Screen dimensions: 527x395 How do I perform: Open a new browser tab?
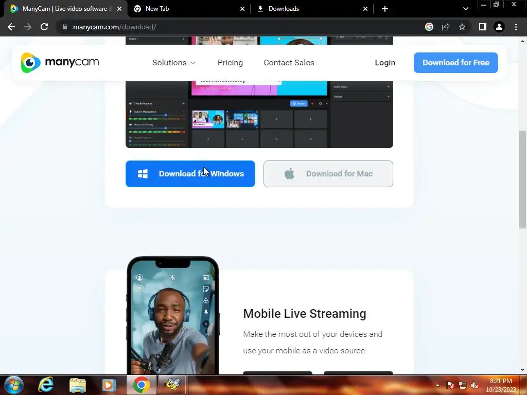(385, 9)
